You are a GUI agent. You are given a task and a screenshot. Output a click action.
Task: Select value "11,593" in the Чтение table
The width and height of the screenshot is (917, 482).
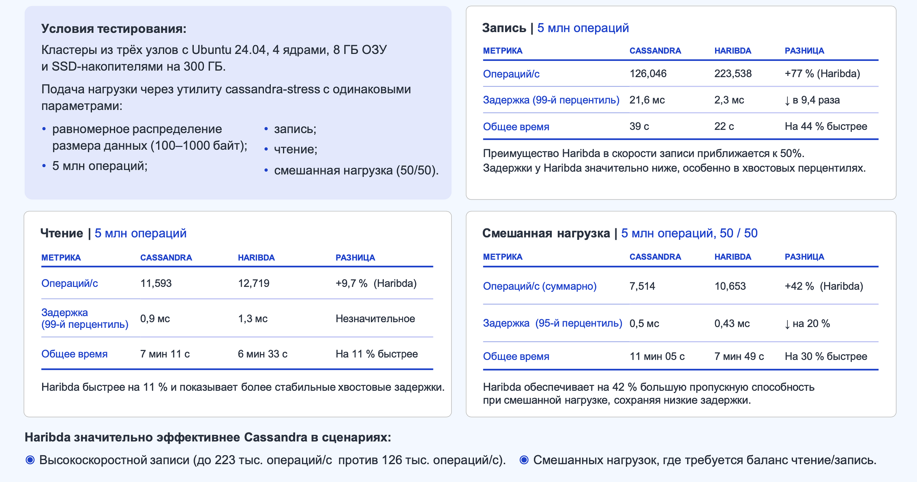[x=156, y=283]
